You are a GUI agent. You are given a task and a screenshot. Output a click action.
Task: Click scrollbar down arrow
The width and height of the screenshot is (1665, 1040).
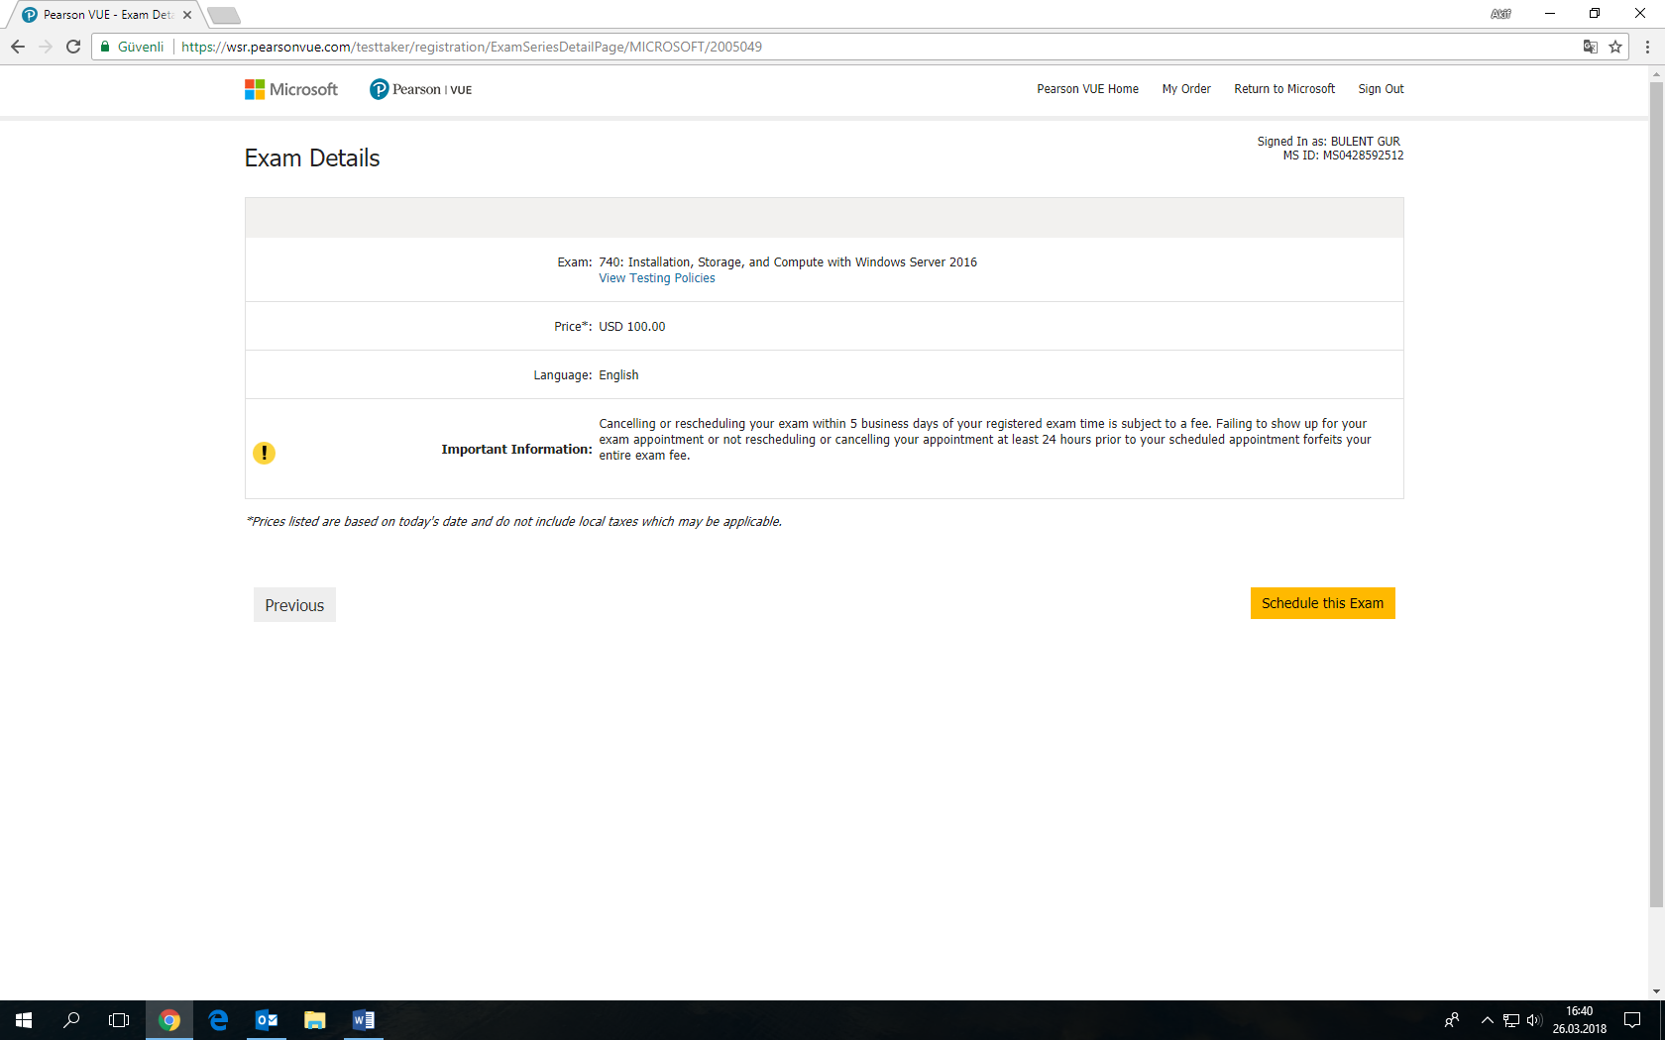coord(1656,991)
